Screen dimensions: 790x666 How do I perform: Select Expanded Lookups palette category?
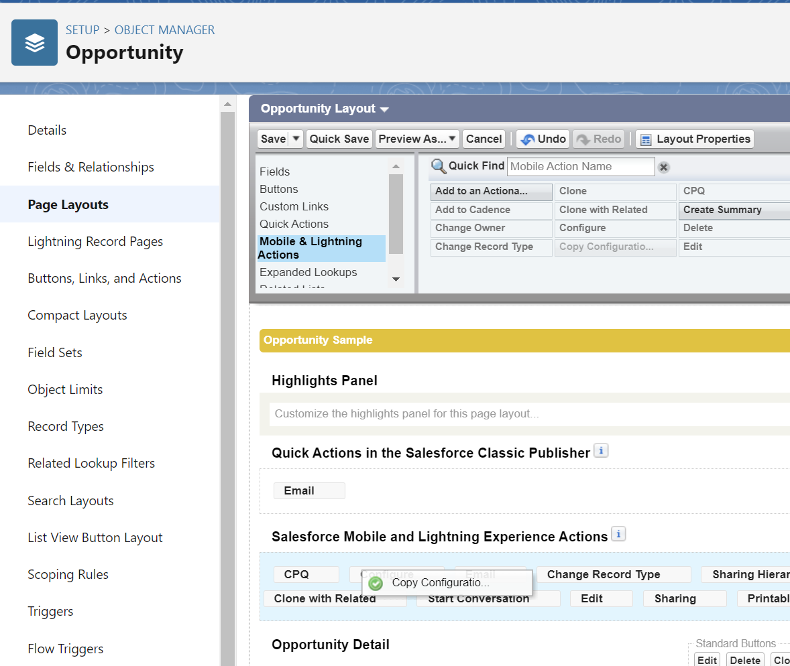(x=308, y=272)
